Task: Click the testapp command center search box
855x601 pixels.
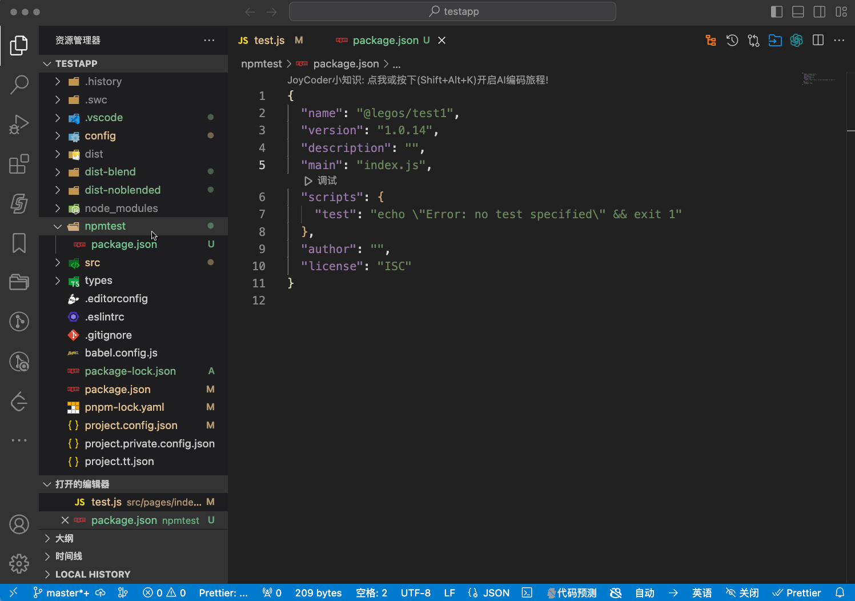Action: (x=452, y=11)
